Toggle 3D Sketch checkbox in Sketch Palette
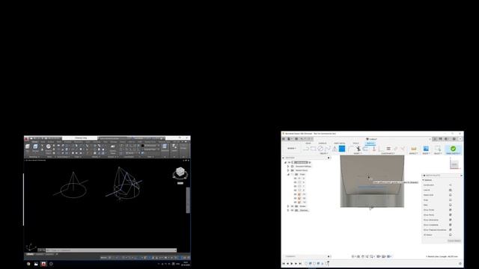Viewport: 479px width, 269px height. coord(451,235)
